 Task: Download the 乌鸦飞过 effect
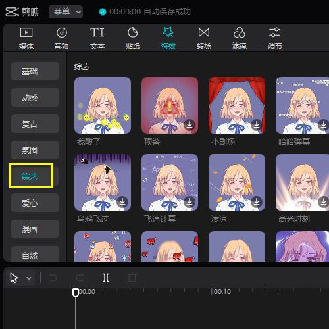click(122, 202)
